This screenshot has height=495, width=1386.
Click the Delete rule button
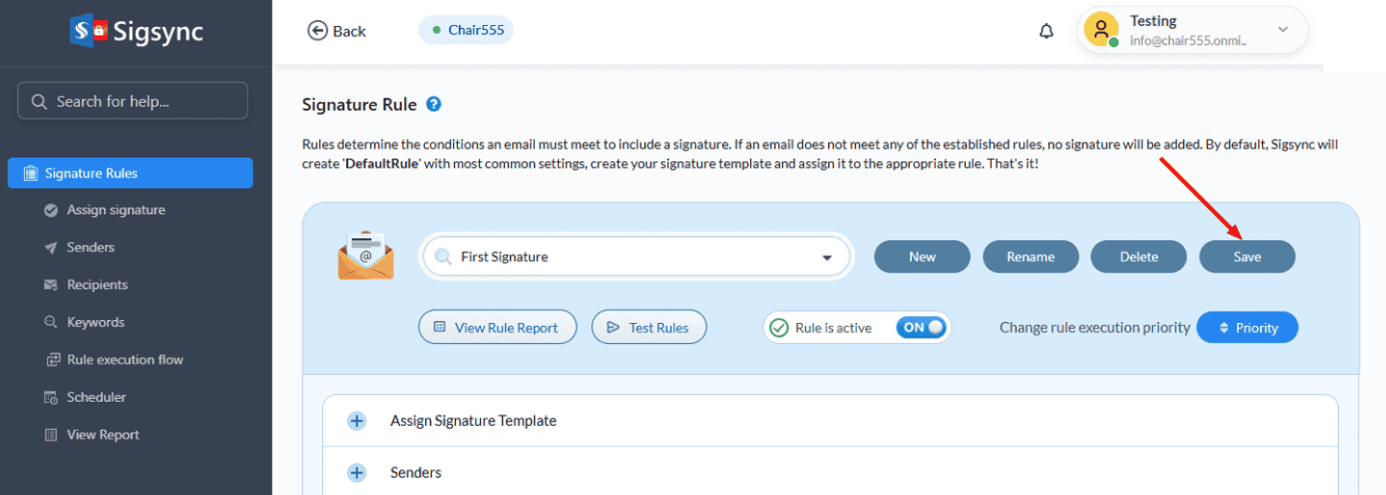coord(1139,257)
